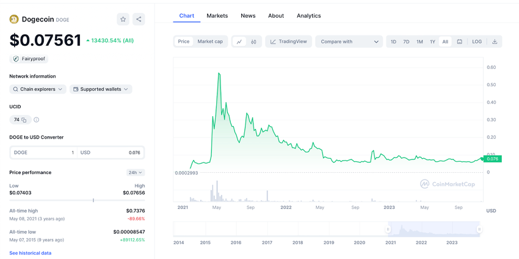The height and width of the screenshot is (259, 519).
Task: Star Dogecoin to add to watchlist
Action: (x=123, y=20)
